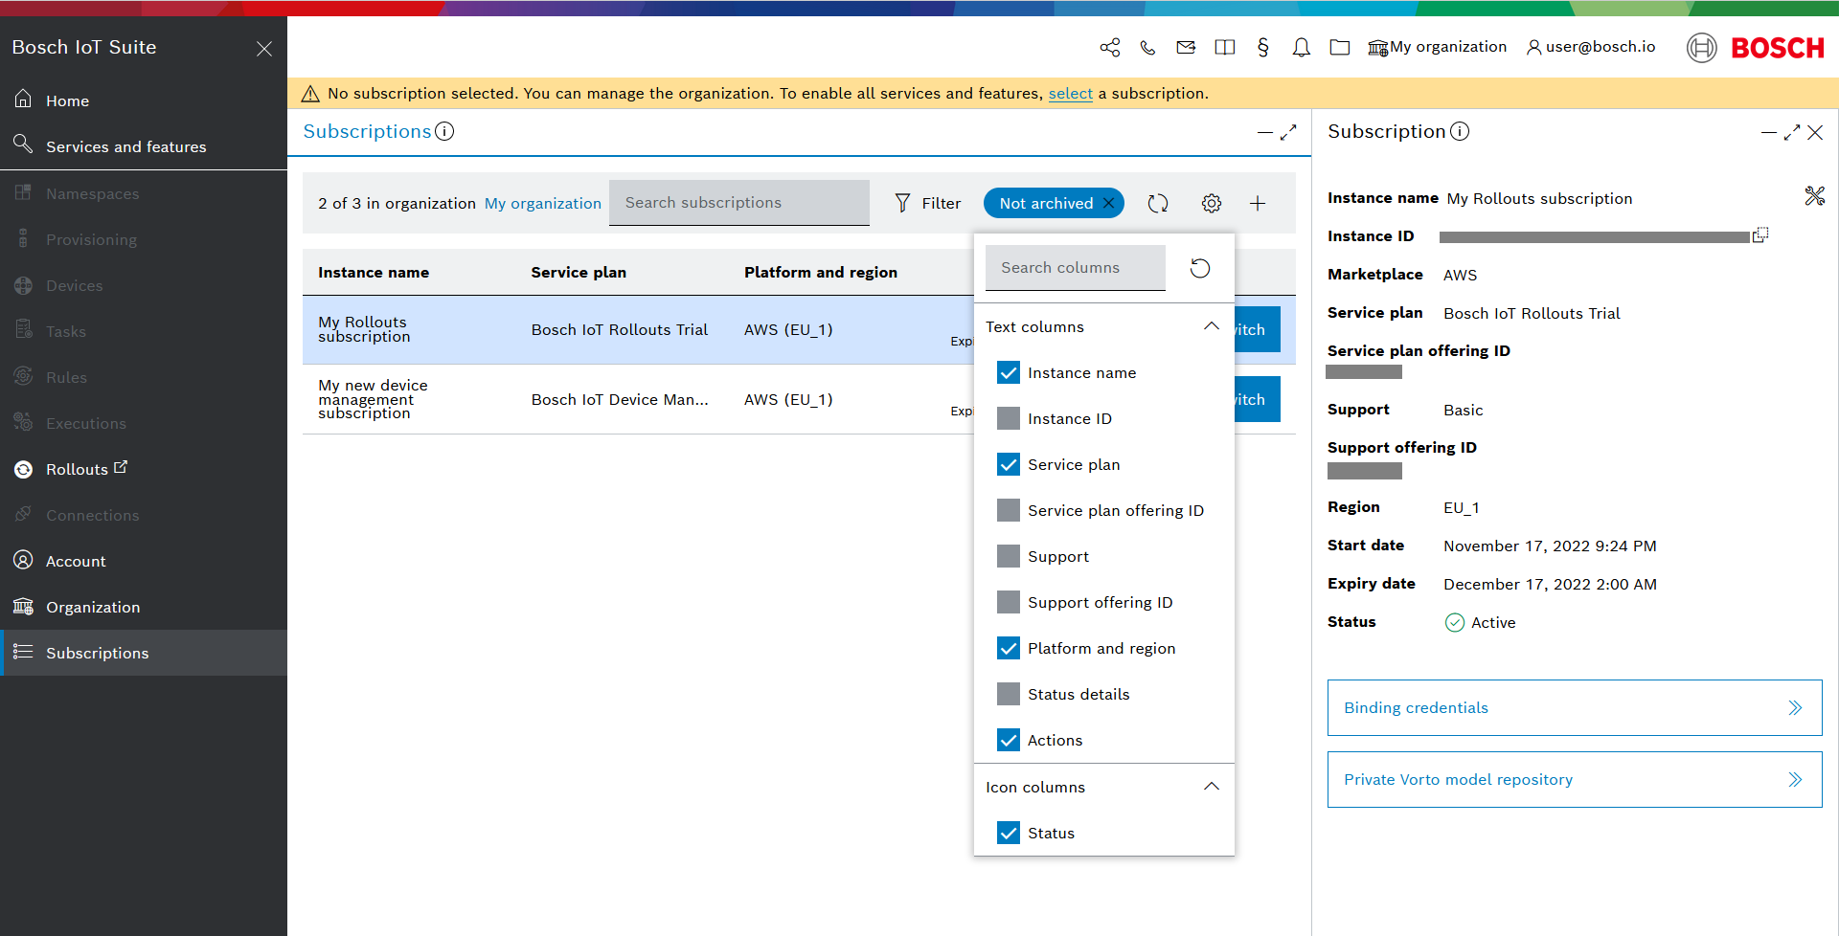Sort by Instance name column header
Screen dimensions: 1839x936
374,273
